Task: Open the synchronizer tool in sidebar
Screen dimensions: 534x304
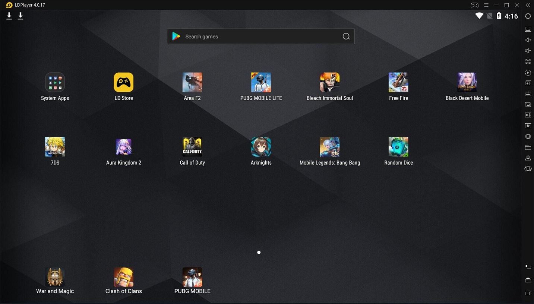Action: (x=528, y=126)
